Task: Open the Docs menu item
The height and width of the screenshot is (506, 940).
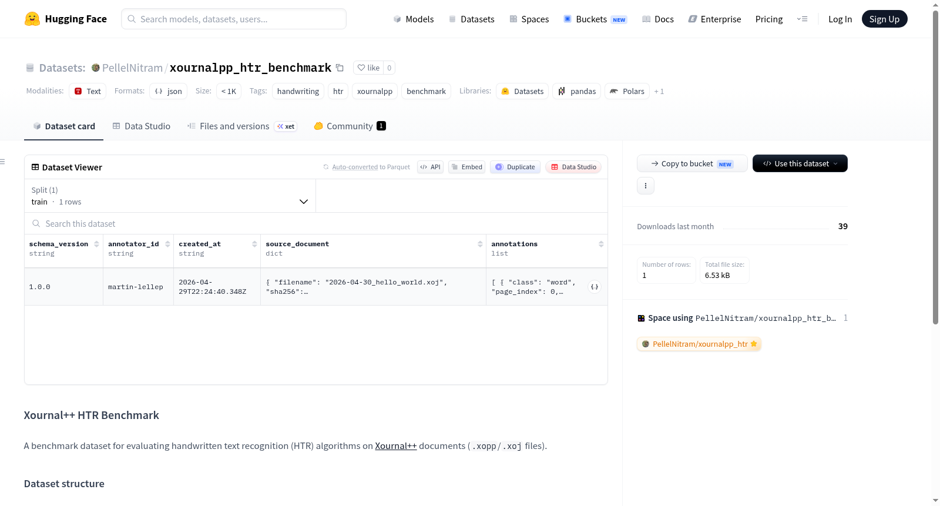Action: coord(658,19)
